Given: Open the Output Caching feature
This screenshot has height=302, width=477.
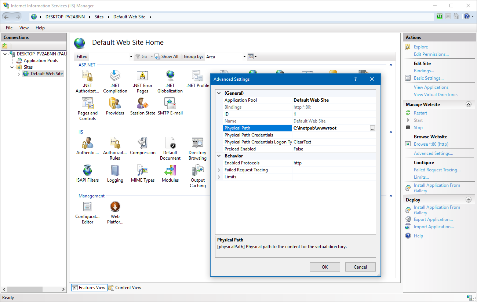Looking at the screenshot, I should (197, 172).
